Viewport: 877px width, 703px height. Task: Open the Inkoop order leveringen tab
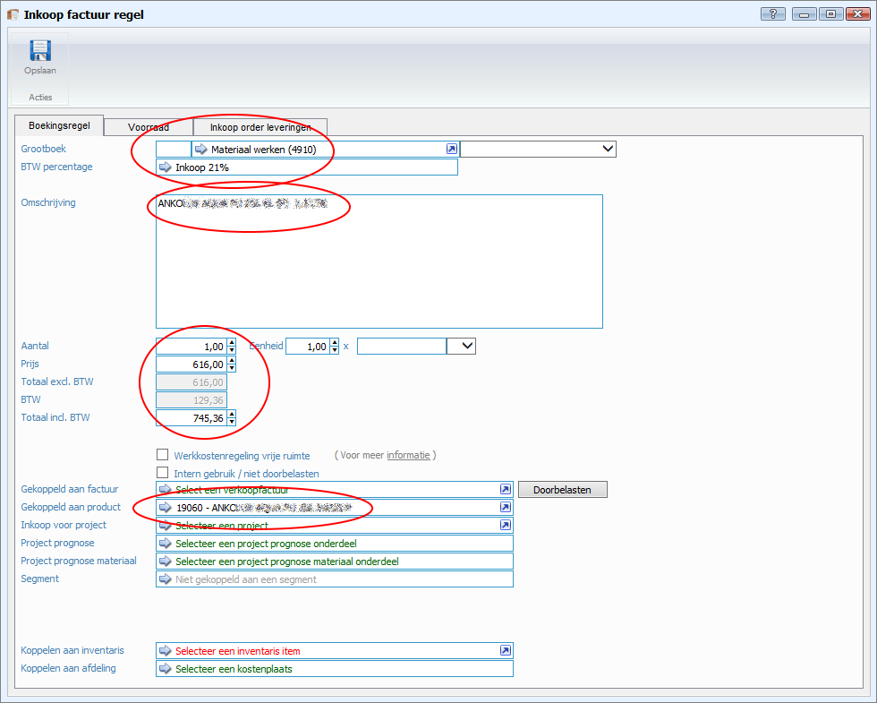260,127
